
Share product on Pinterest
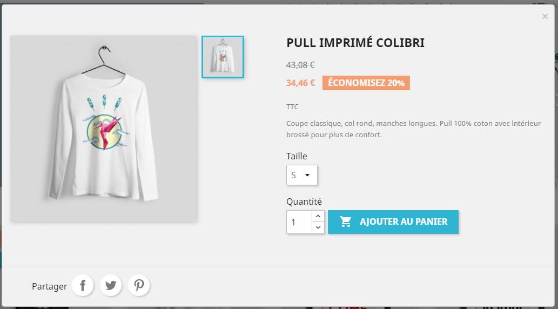[139, 285]
